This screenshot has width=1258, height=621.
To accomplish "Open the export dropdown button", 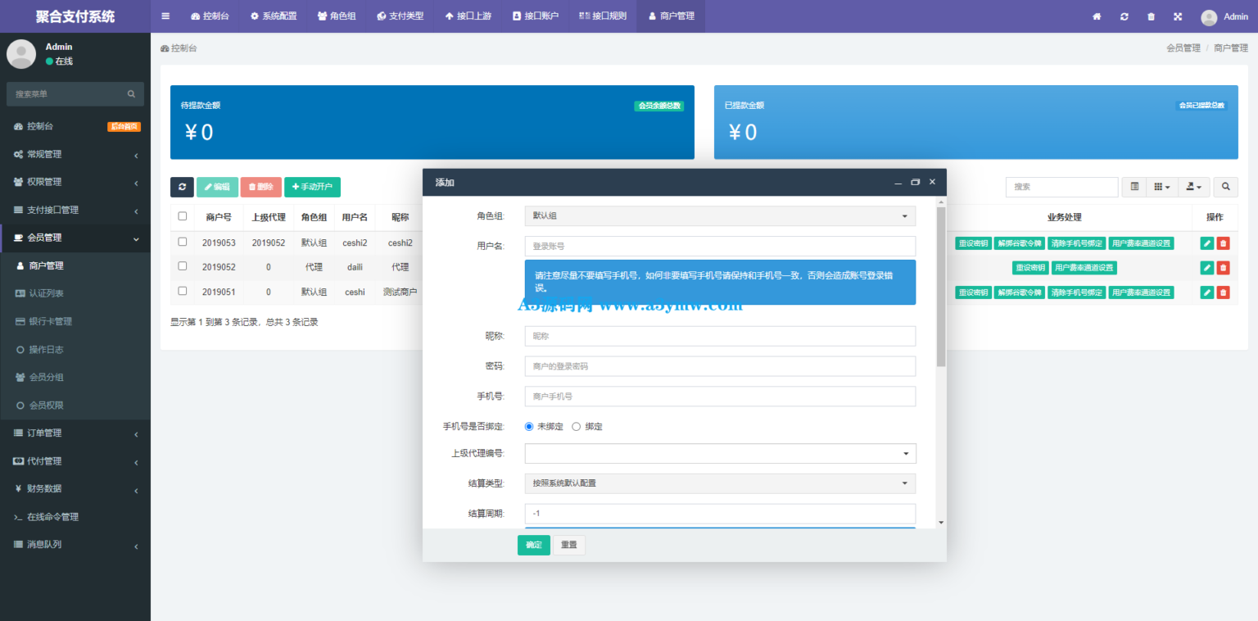I will 1194,187.
